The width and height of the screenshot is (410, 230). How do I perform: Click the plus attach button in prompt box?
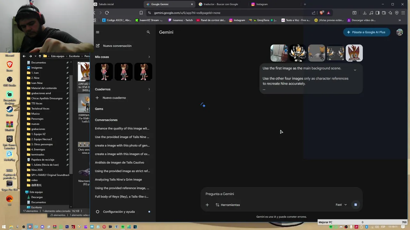click(x=207, y=205)
